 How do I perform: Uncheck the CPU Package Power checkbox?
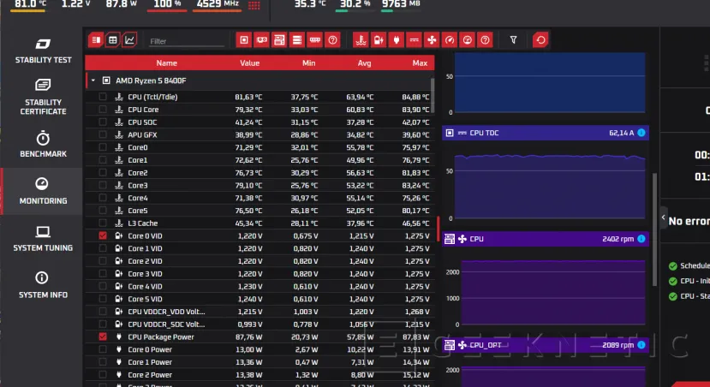click(x=103, y=336)
